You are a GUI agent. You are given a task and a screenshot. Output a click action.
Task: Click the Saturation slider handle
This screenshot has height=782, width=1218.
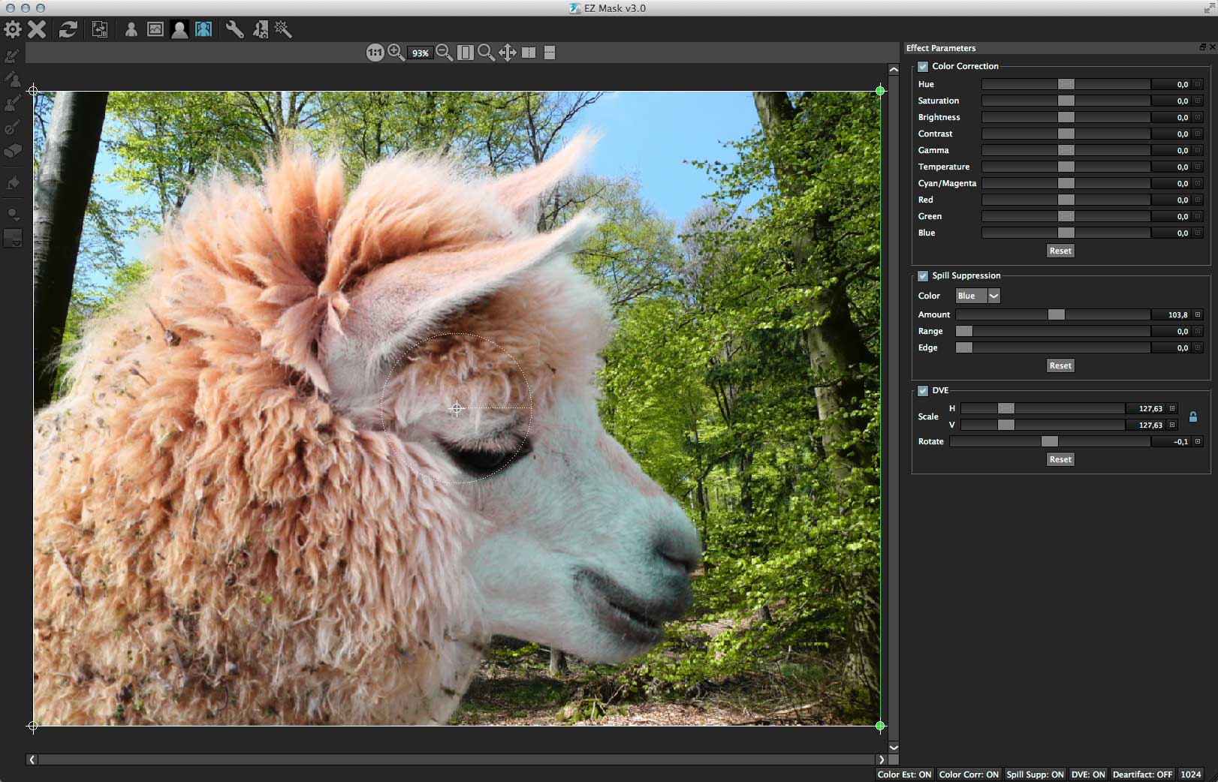(1066, 101)
